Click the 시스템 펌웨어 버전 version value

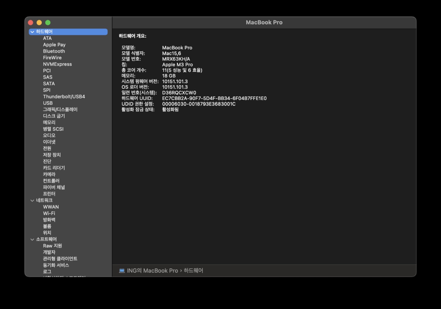(x=175, y=81)
